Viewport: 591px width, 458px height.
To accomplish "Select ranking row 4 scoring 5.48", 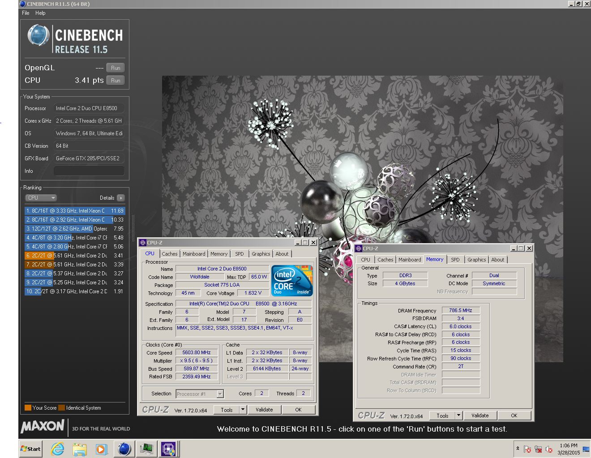I will coord(75,238).
